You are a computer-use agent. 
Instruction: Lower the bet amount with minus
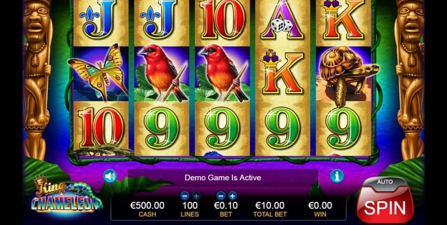click(x=221, y=195)
